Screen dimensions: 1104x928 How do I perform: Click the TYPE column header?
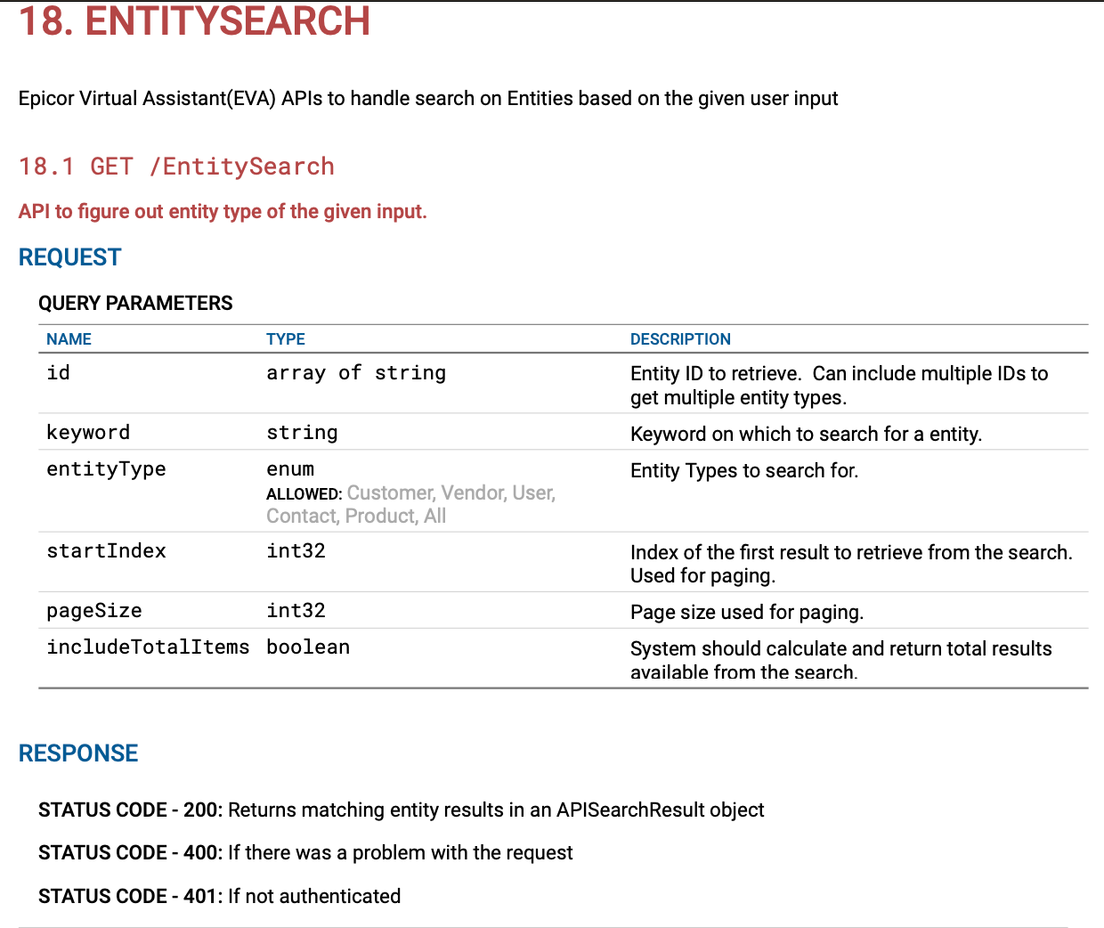point(285,339)
